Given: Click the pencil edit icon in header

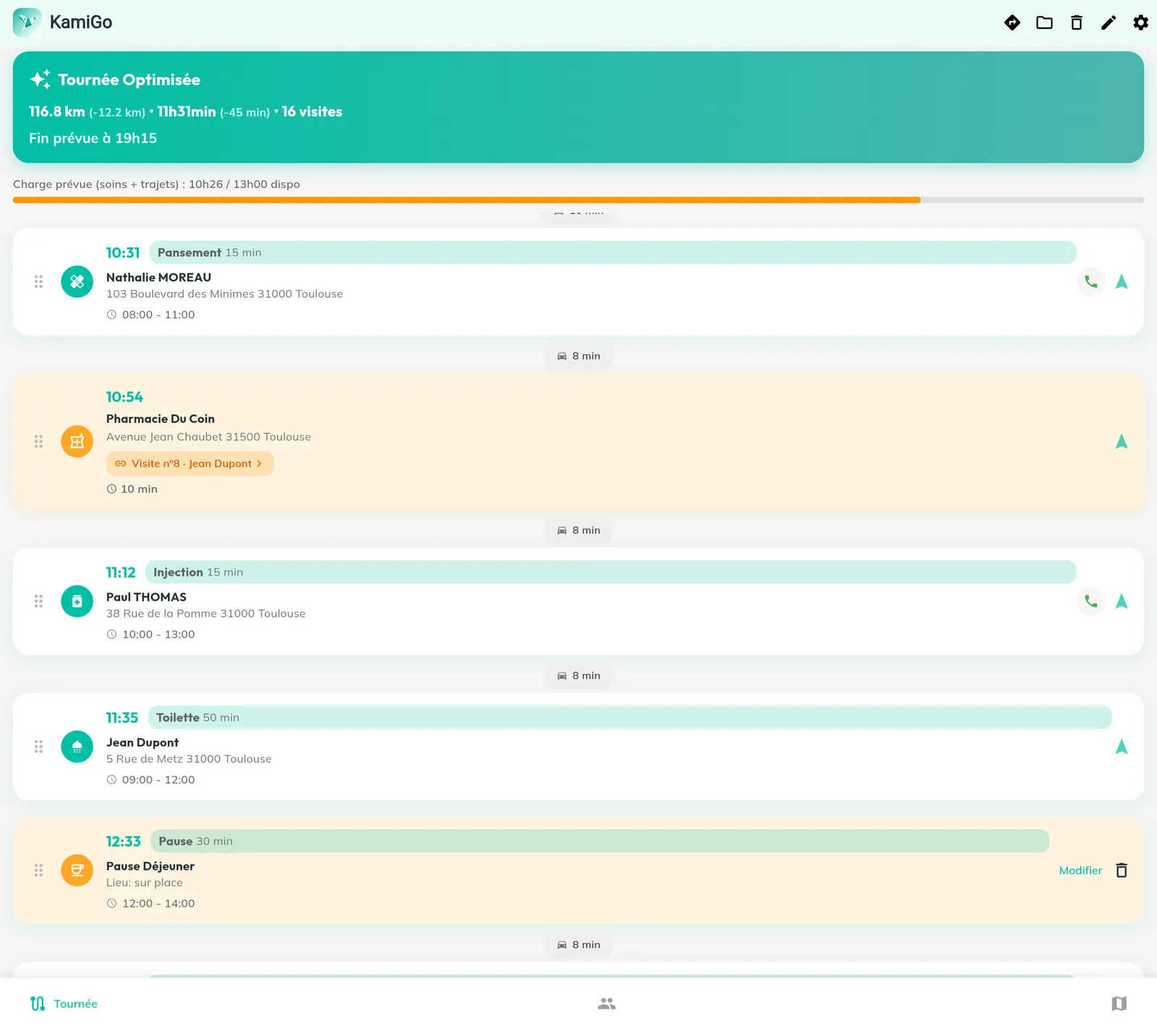Looking at the screenshot, I should [x=1109, y=22].
